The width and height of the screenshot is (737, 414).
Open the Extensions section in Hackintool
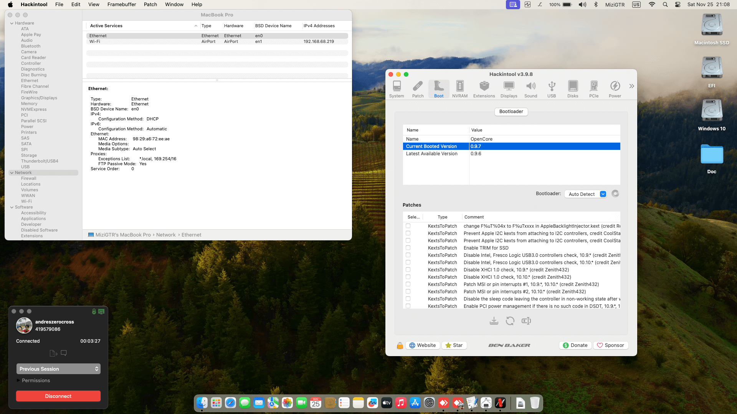click(x=484, y=90)
